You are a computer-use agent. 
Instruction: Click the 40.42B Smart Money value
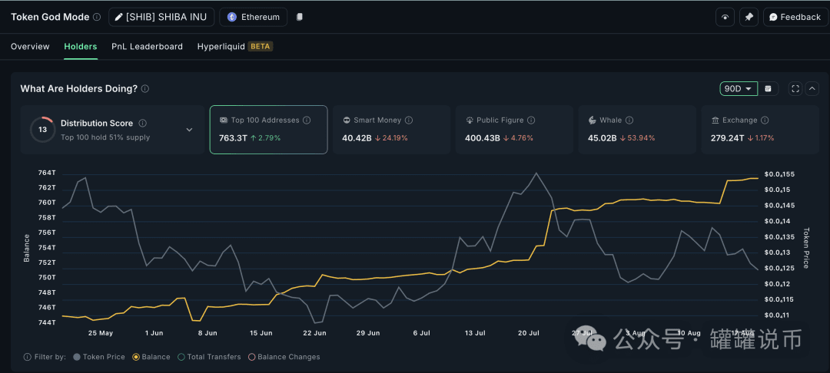click(x=357, y=138)
